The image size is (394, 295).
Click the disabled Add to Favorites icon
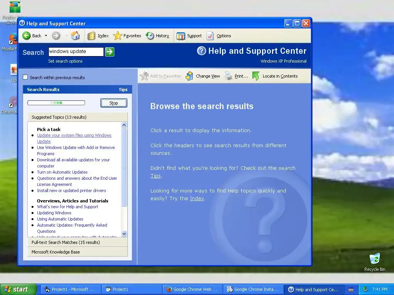pyautogui.click(x=144, y=76)
